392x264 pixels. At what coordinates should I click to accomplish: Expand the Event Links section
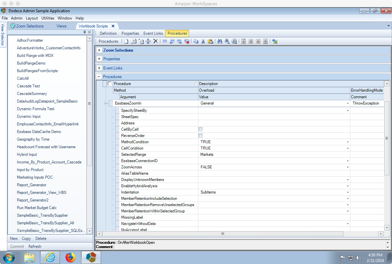click(99, 68)
